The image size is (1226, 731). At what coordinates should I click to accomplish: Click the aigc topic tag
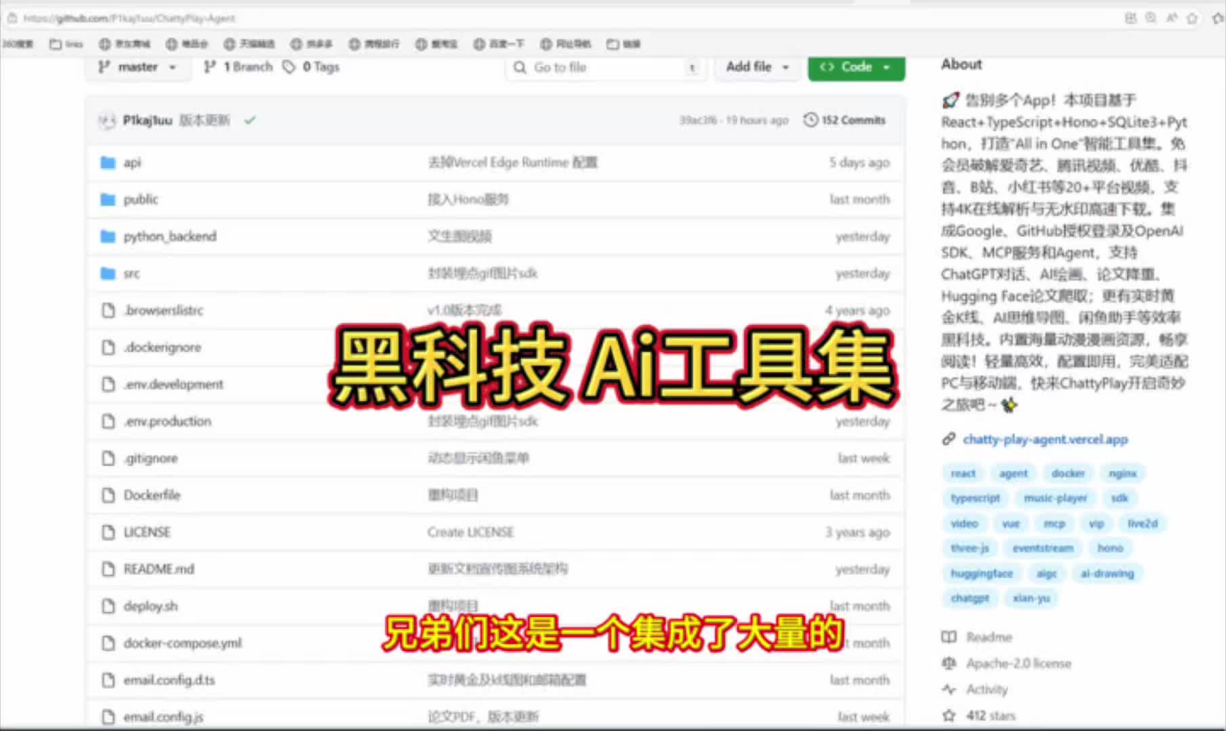1047,573
